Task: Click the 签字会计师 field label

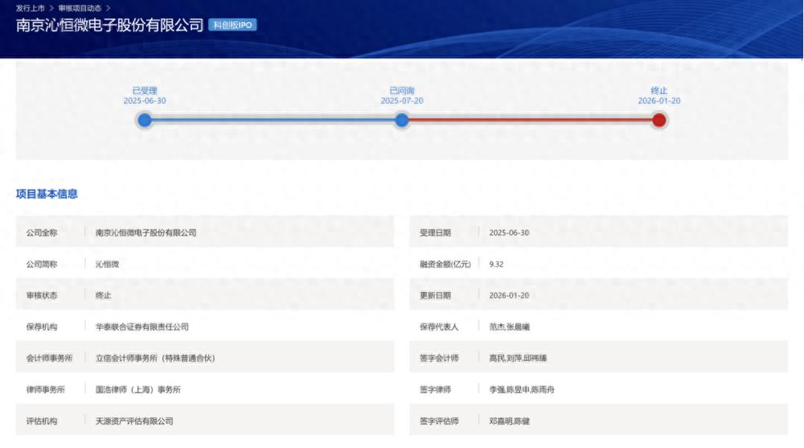Action: (x=439, y=358)
